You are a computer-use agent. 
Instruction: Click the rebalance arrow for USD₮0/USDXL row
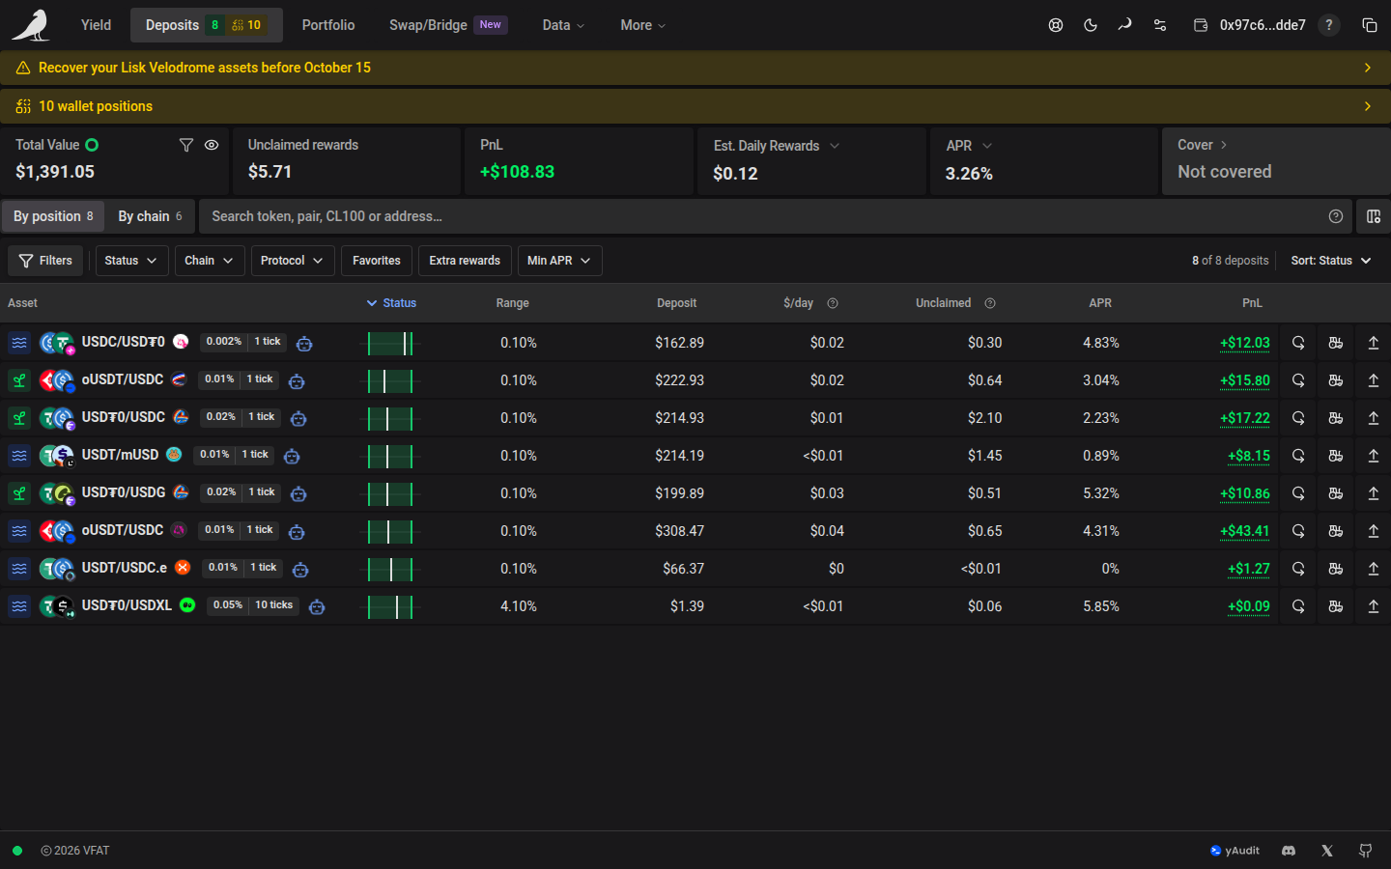[x=1298, y=606]
